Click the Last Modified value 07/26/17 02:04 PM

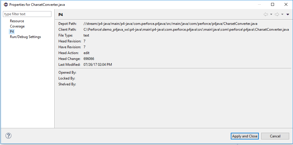pos(98,65)
